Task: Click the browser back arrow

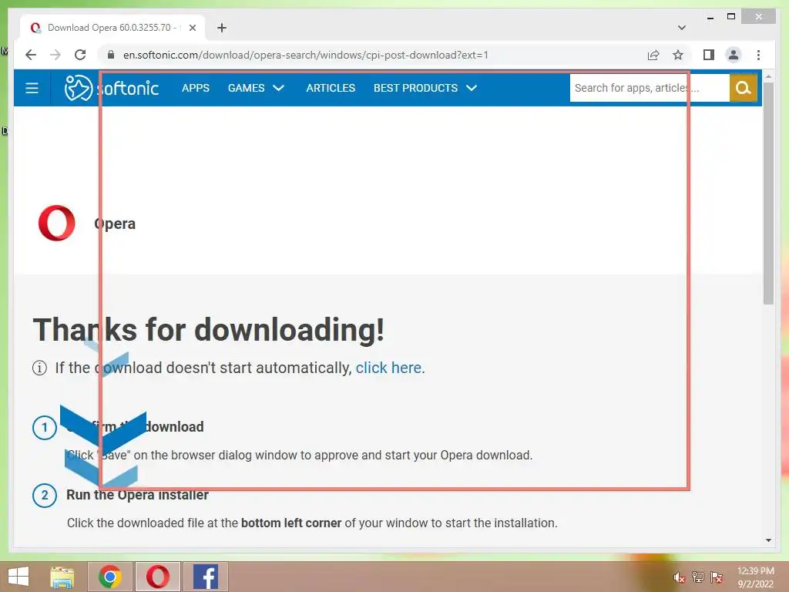Action: [31, 55]
